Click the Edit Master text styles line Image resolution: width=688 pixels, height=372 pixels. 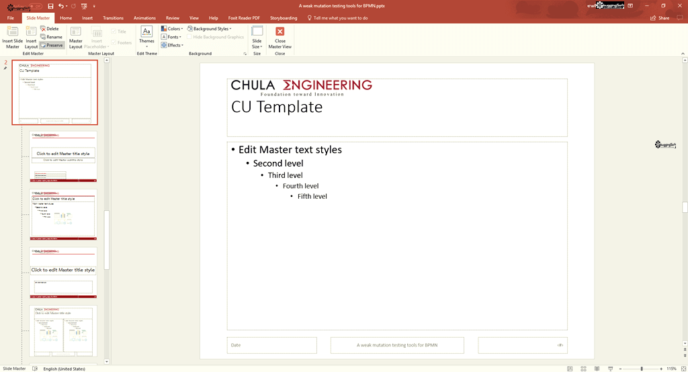click(x=290, y=150)
